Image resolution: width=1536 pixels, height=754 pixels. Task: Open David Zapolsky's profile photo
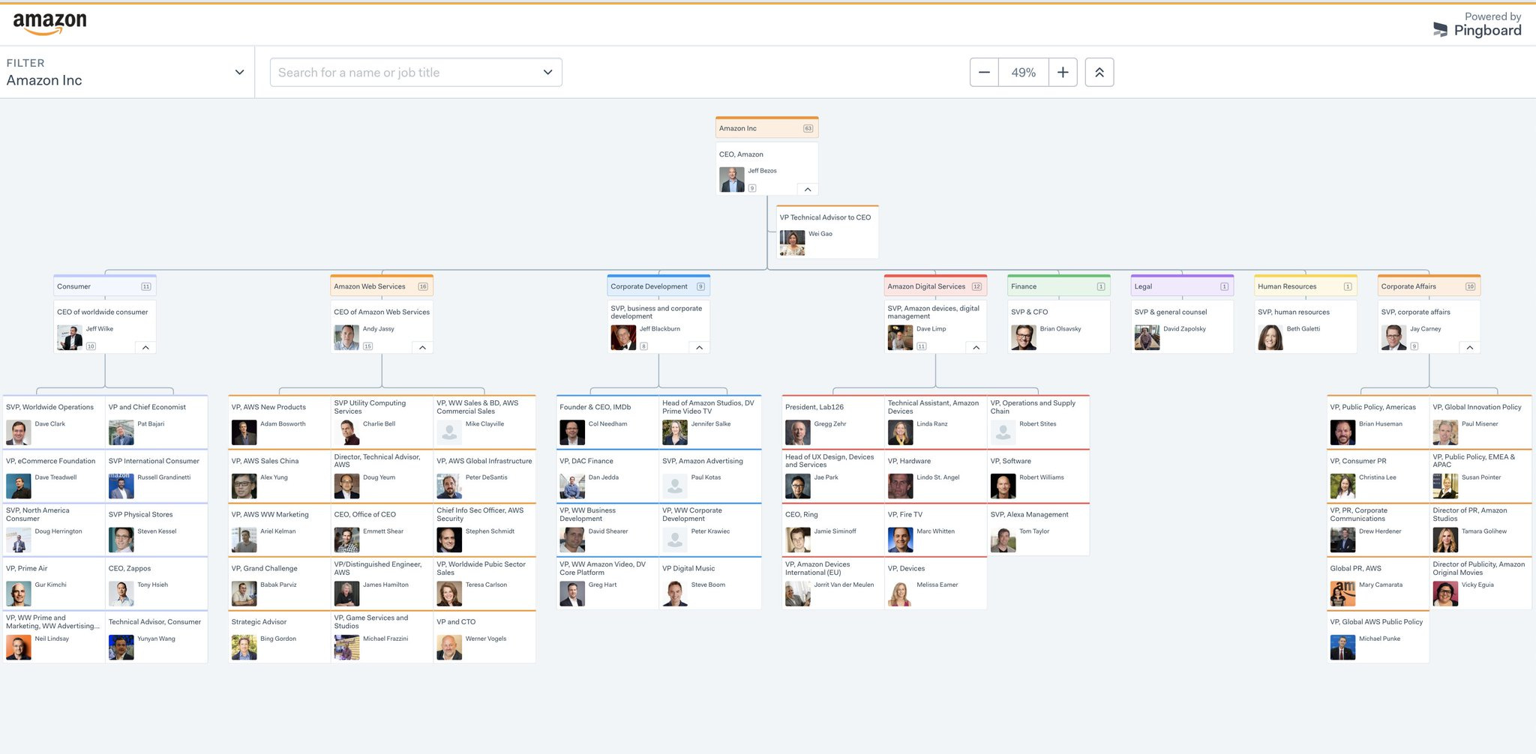[1147, 338]
